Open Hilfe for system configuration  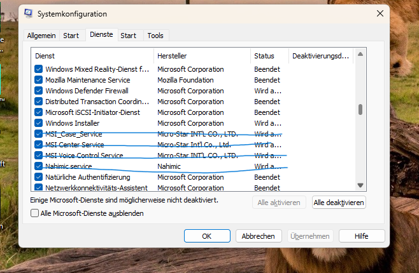[362, 236]
